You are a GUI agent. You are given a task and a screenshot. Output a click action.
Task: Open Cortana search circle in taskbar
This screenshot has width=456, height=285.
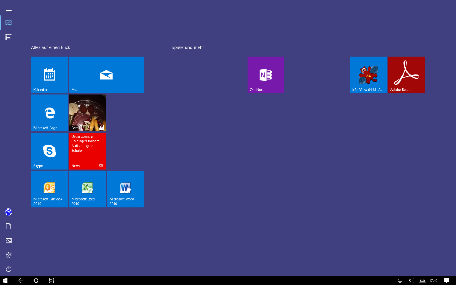[x=36, y=280]
